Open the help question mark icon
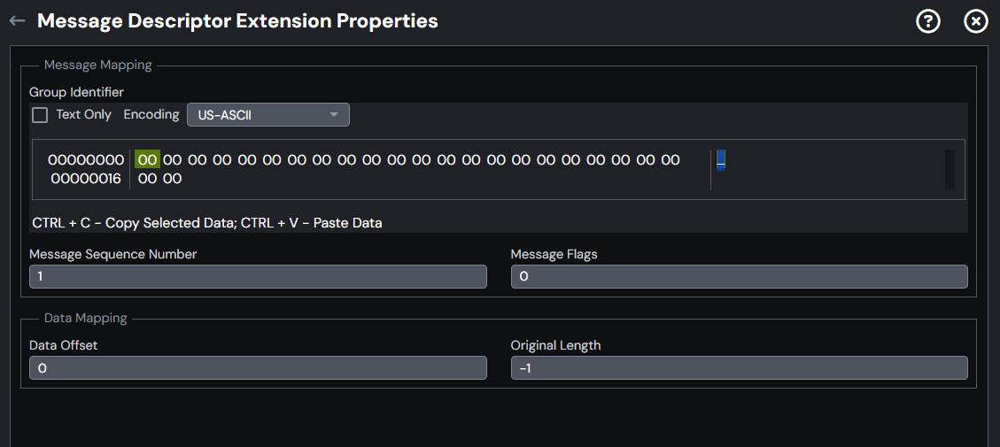Screen dimensions: 1000x447 click(x=928, y=21)
